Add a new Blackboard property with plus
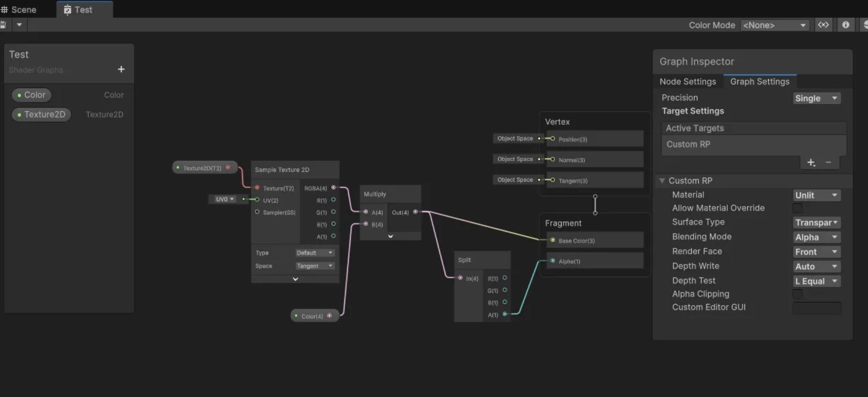868x397 pixels. tap(121, 69)
